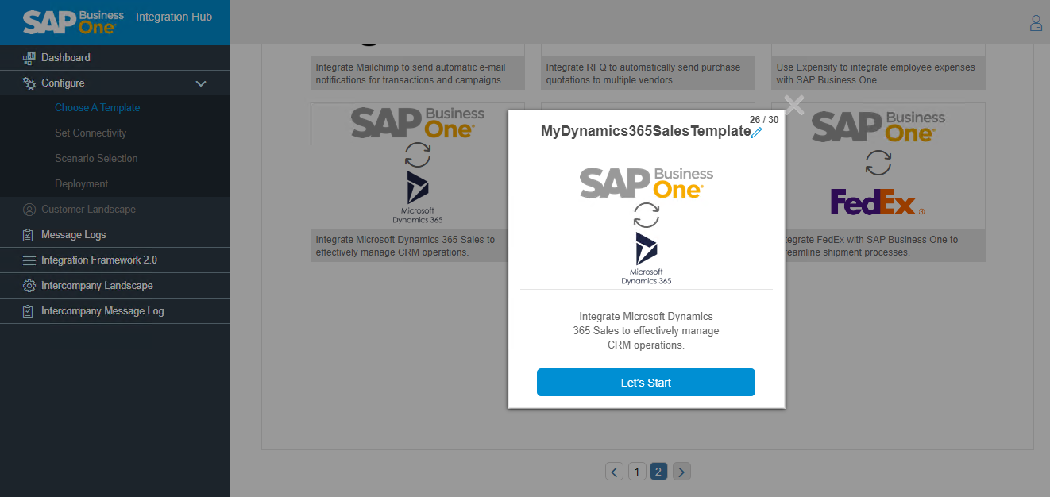The width and height of the screenshot is (1050, 497).
Task: Collapse the Configure menu chevron
Action: tap(201, 83)
